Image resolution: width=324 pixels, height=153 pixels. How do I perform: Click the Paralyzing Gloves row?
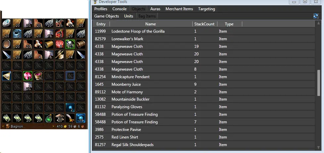(204, 107)
